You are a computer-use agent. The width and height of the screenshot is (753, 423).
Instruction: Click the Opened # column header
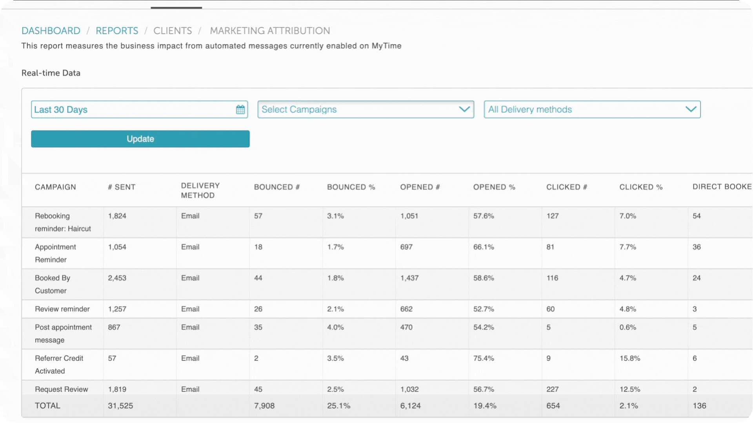(420, 187)
